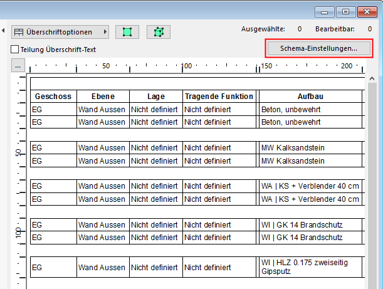Toggle the Teilung Überschrift-Text checkbox

14,50
